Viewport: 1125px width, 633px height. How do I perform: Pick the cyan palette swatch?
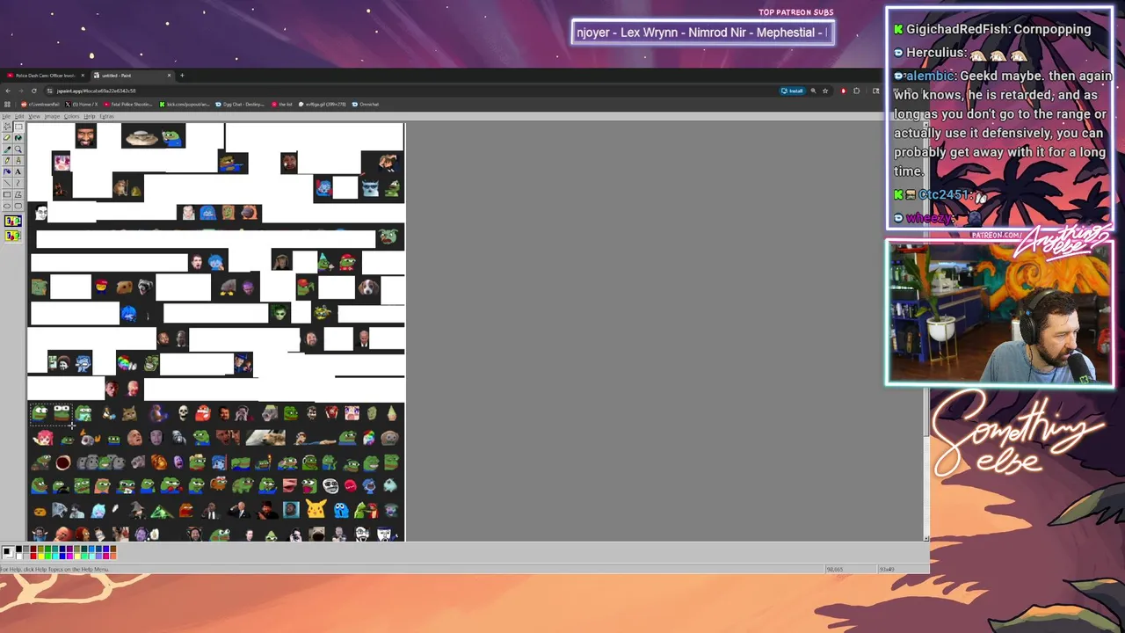[55, 557]
